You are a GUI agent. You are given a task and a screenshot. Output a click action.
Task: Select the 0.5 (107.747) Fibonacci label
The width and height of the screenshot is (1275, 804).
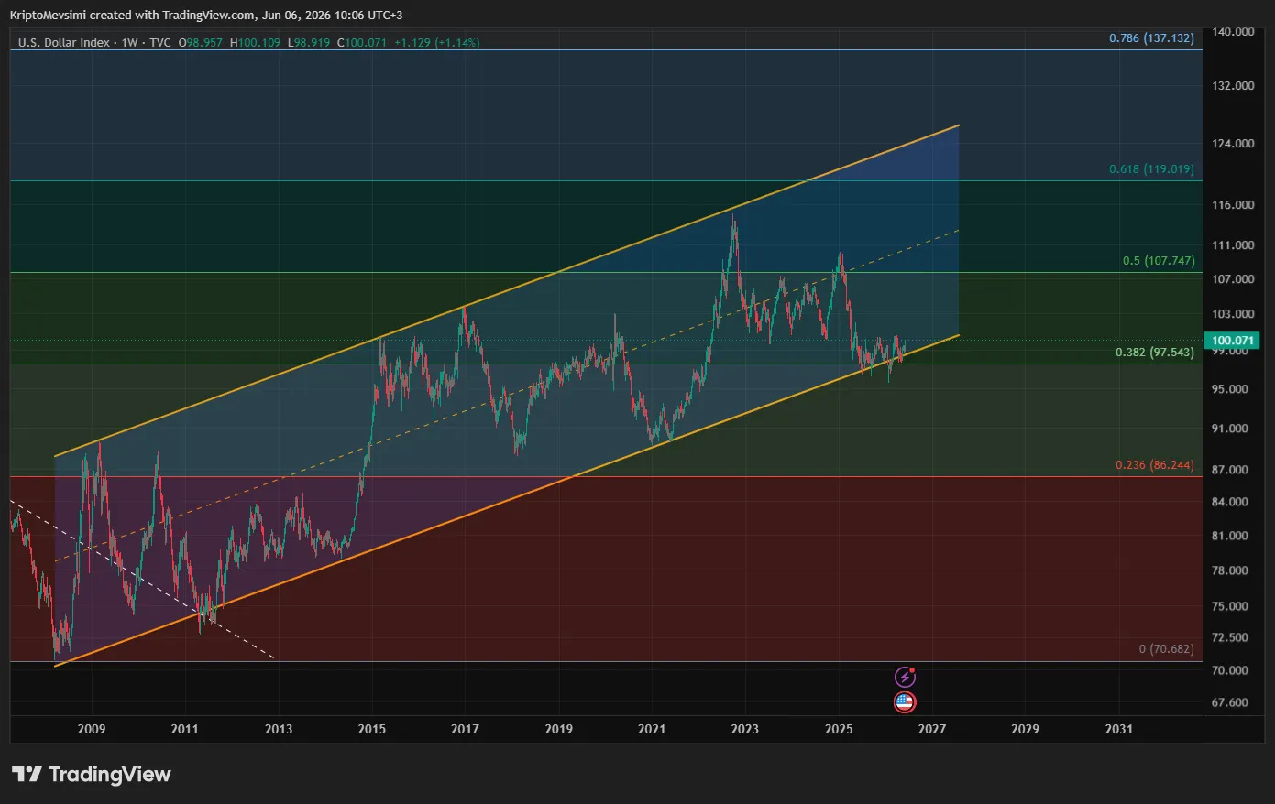coord(1159,261)
